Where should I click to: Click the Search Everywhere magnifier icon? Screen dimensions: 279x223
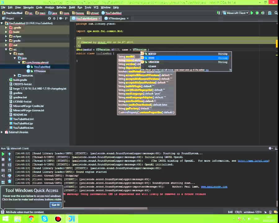(x=276, y=13)
